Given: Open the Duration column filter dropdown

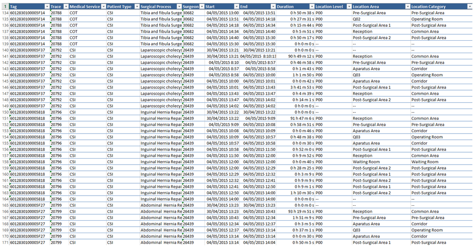Looking at the screenshot, I should pyautogui.click(x=312, y=6).
